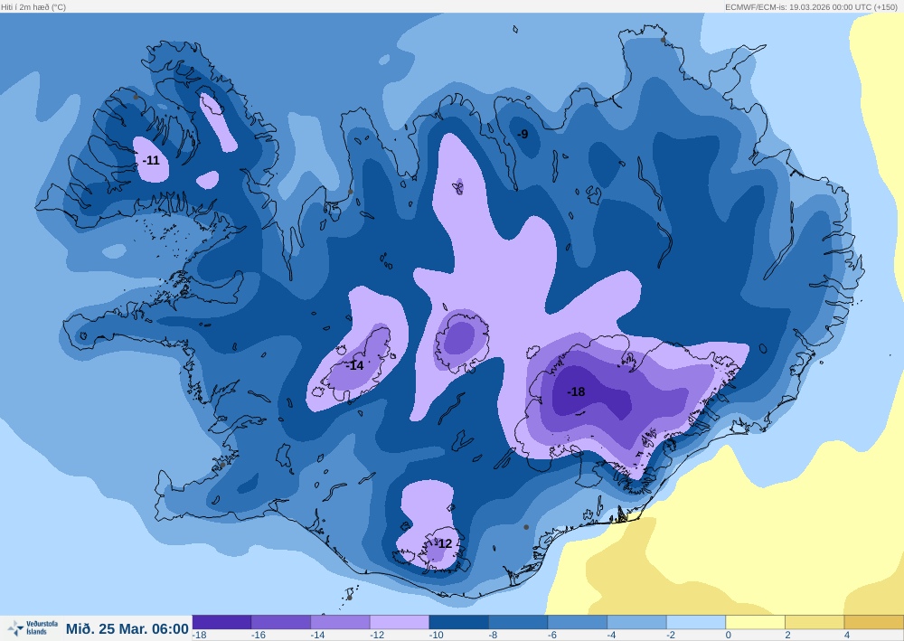Click the 0 tick label in legend
Viewport: 904px width, 641px height.
click(x=728, y=636)
